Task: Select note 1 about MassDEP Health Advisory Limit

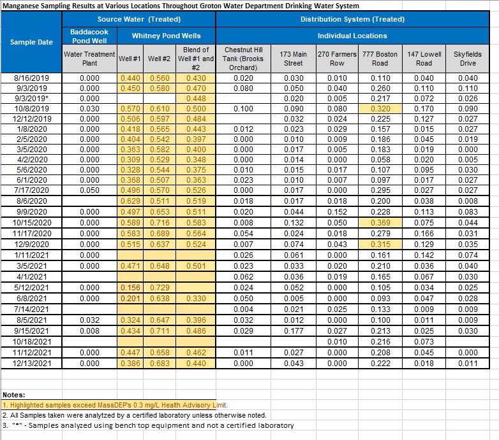Action: coord(115,405)
